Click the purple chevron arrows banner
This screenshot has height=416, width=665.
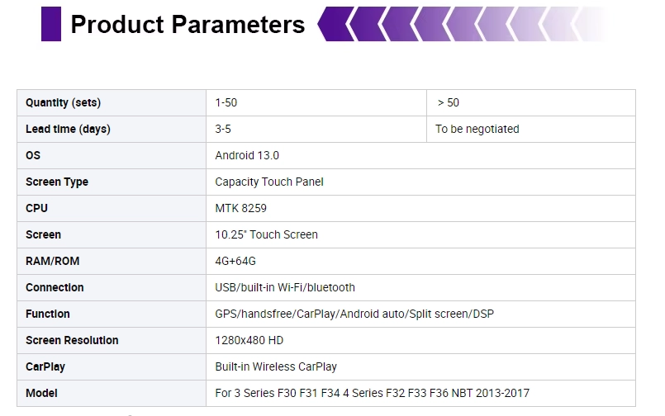point(463,24)
